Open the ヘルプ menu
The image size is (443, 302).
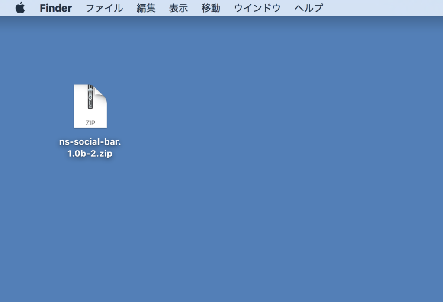pyautogui.click(x=308, y=8)
